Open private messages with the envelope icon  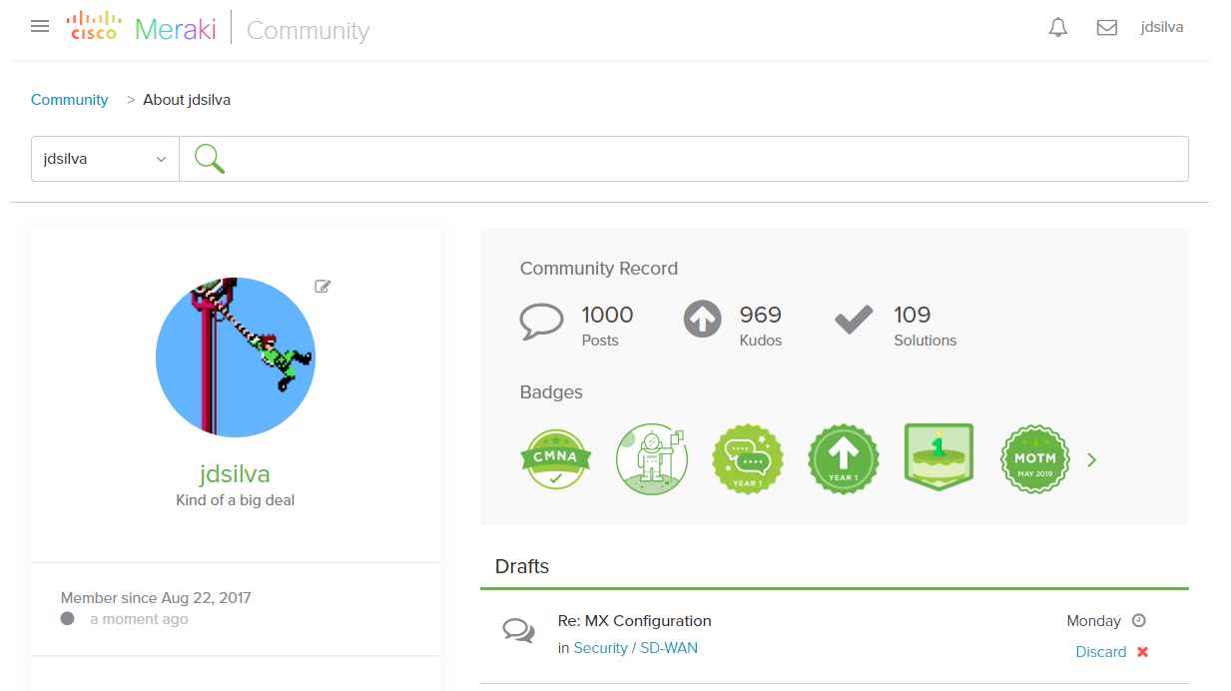[x=1106, y=28]
